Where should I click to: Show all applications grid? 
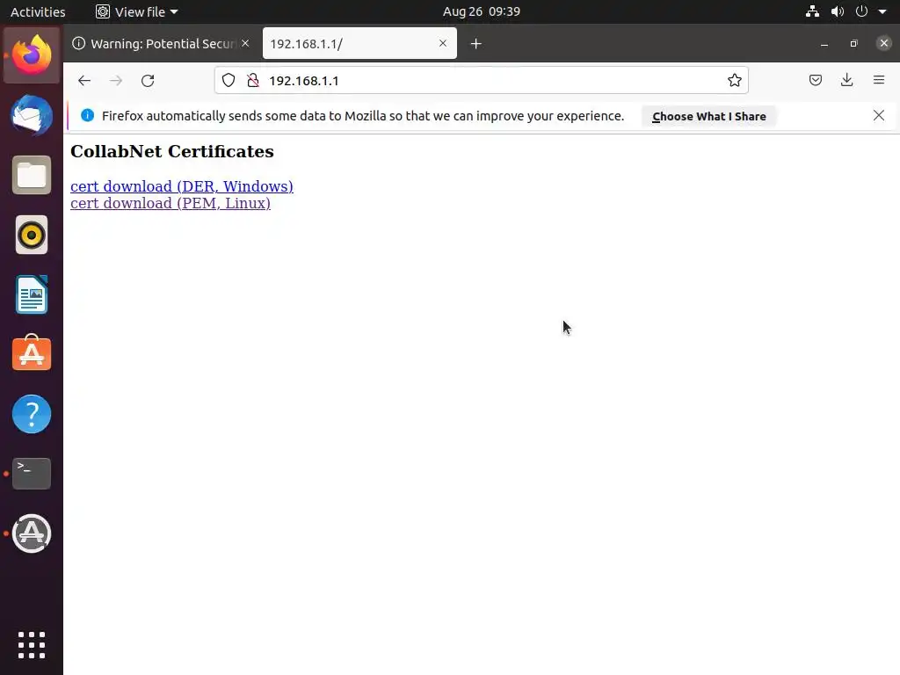click(32, 645)
